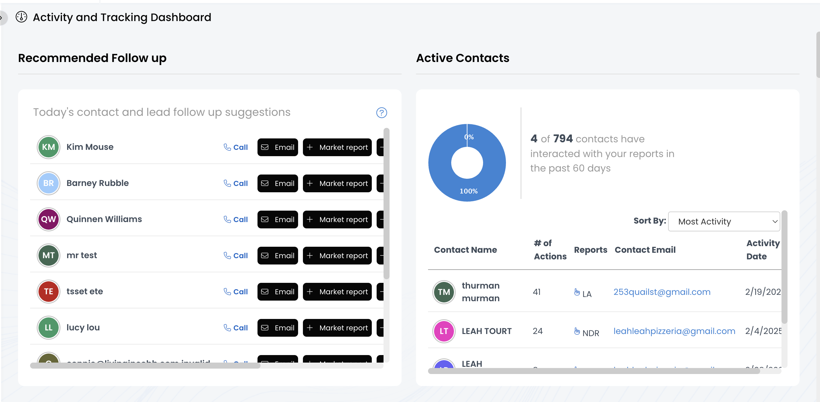Open 253quailst@gmail.com email link
Screen dimensions: 820x402
[661, 292]
